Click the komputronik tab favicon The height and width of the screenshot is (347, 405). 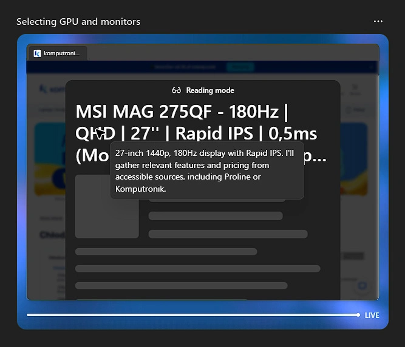point(37,53)
